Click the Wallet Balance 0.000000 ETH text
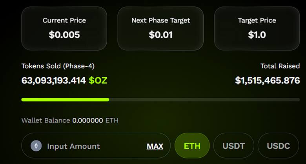 click(x=70, y=120)
